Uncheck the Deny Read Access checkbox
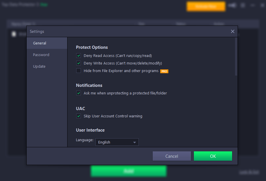Screen dimensions: 266x181 pos(79,55)
